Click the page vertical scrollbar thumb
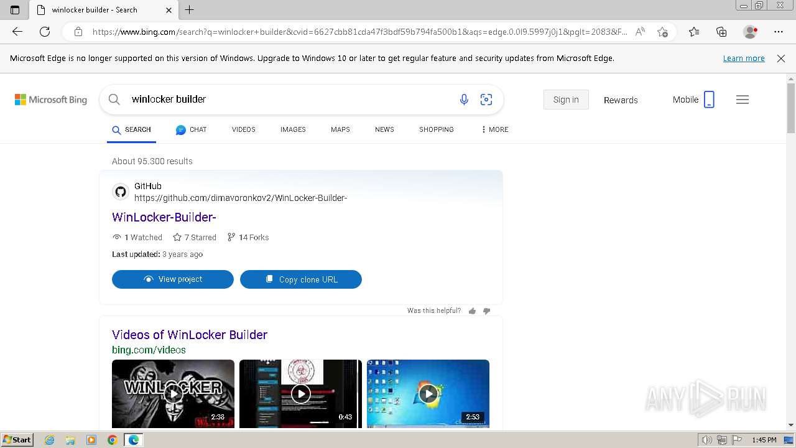 (x=791, y=108)
